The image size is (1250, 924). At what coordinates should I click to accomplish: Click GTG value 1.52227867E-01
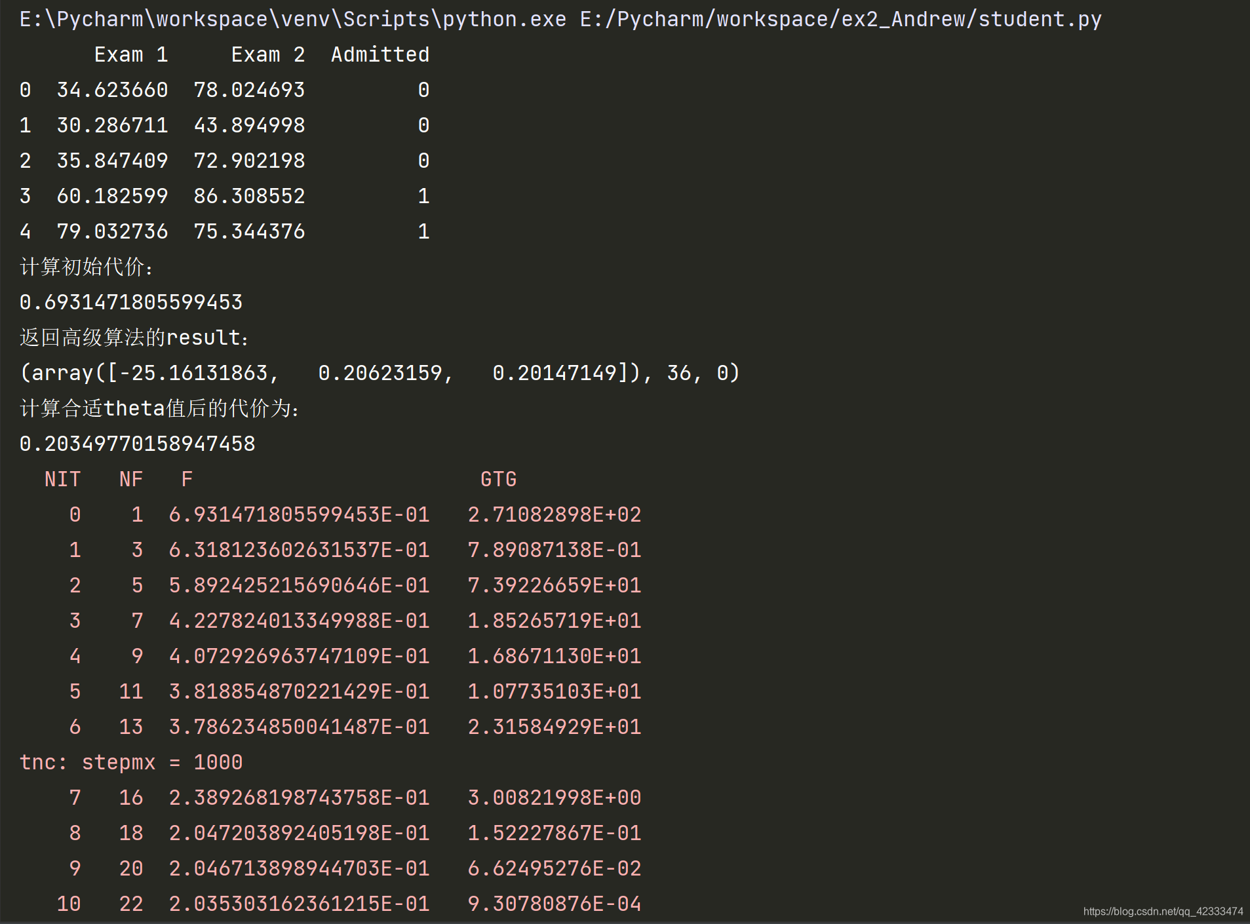[x=555, y=833]
